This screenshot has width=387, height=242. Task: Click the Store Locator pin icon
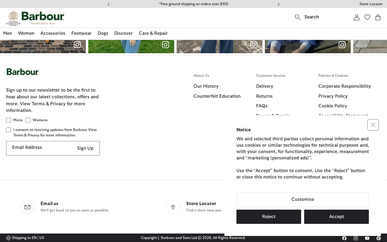point(173,207)
